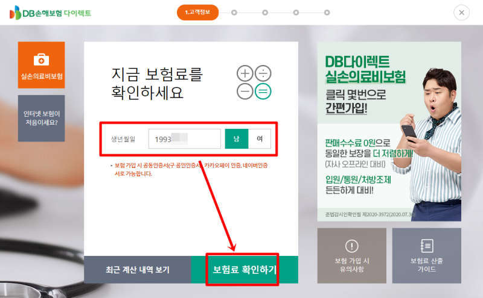This screenshot has width=483, height=298.
Task: Click 입원/통원/처방조제 text in the banner
Action: tap(358, 179)
